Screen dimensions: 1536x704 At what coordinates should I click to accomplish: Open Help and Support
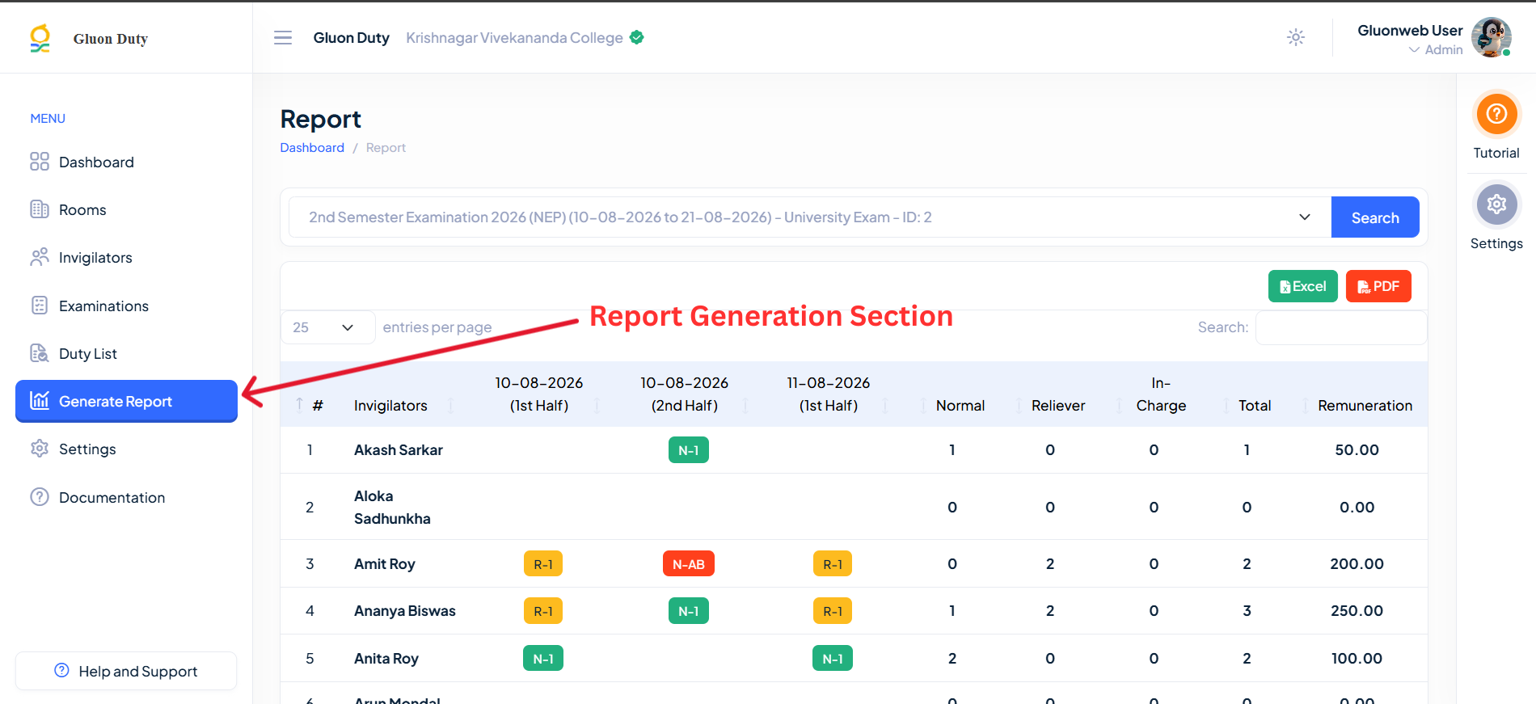126,671
